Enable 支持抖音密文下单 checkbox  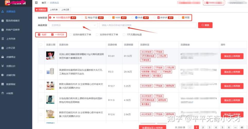70,35
